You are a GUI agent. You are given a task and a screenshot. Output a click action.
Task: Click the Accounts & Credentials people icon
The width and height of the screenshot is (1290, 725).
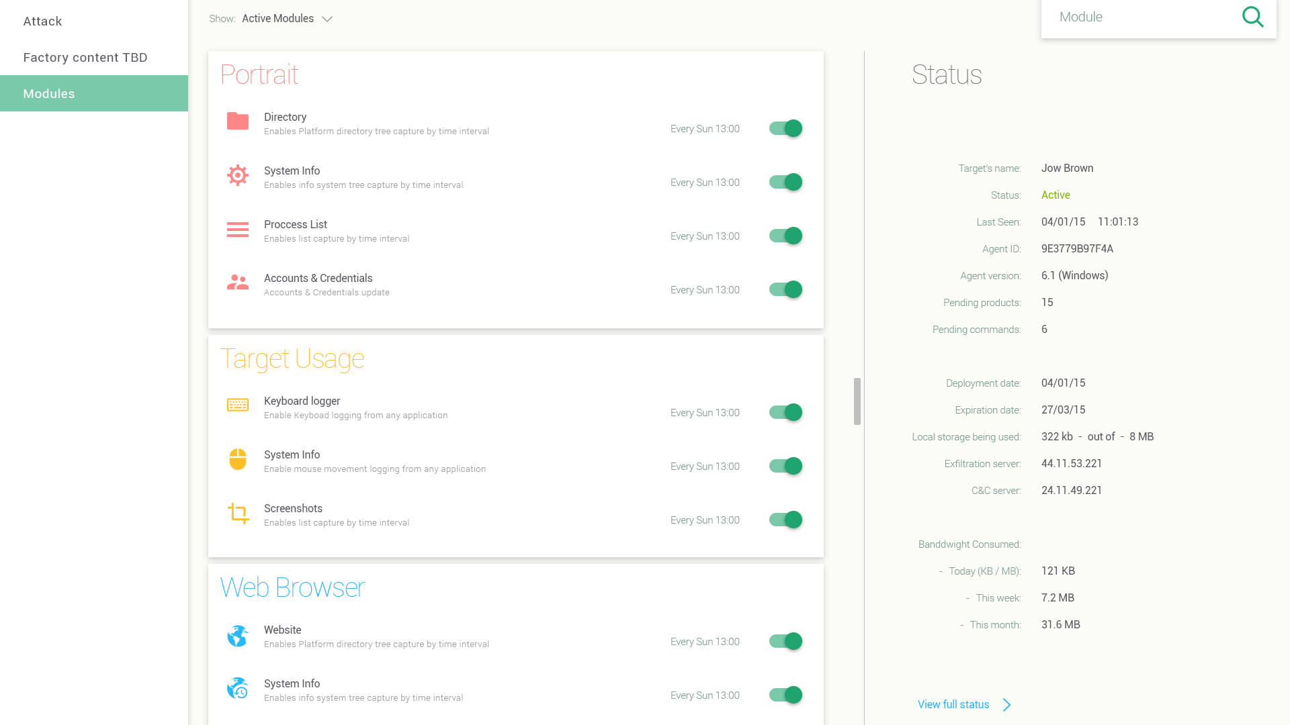pos(237,283)
